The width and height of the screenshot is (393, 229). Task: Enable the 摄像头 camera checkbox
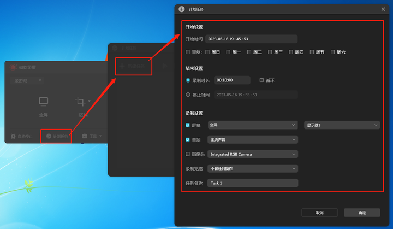[x=187, y=154]
